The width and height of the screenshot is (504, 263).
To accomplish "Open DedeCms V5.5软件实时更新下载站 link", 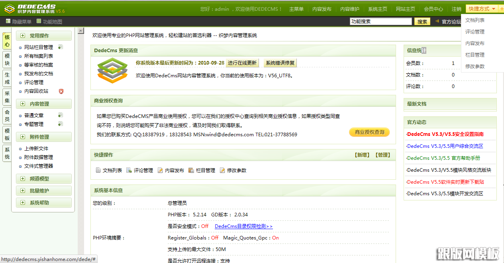I will click(445, 182).
